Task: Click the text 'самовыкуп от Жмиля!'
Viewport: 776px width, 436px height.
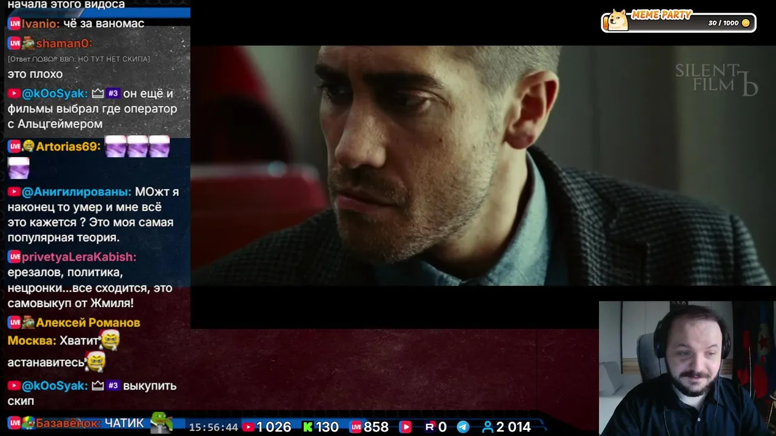Action: tap(70, 303)
